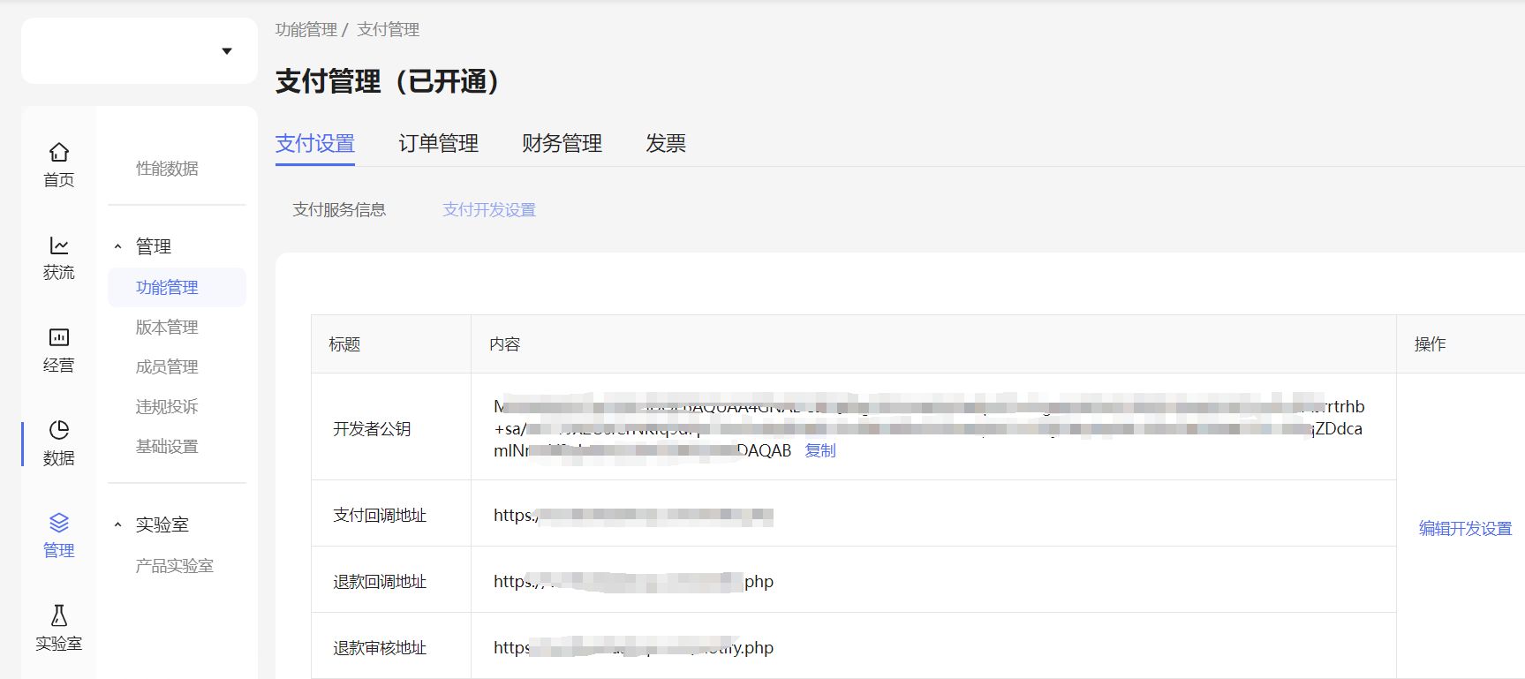Switch to the 订单管理 tab
The height and width of the screenshot is (679, 1525).
tap(438, 143)
